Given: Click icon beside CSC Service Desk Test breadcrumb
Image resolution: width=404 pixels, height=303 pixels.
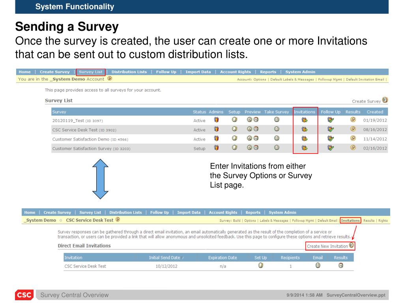Looking at the screenshot, I should point(118,219).
